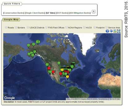Select the red marker in Texas
The width and height of the screenshot is (129, 112).
61,74
